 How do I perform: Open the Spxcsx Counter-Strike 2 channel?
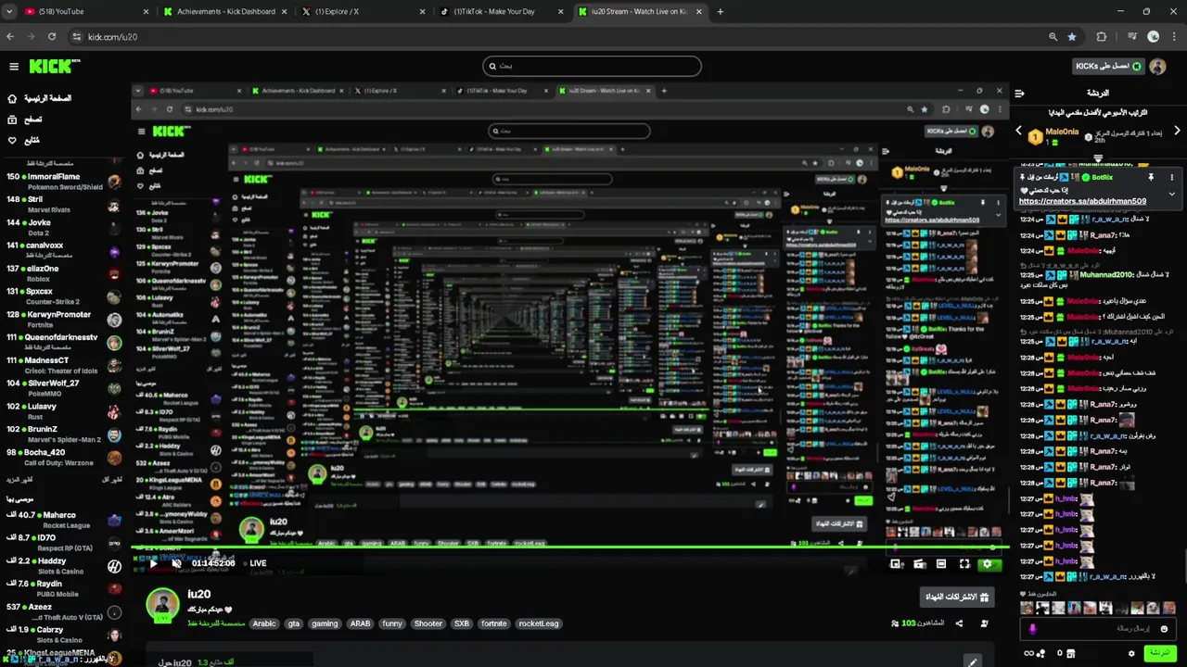click(63, 296)
